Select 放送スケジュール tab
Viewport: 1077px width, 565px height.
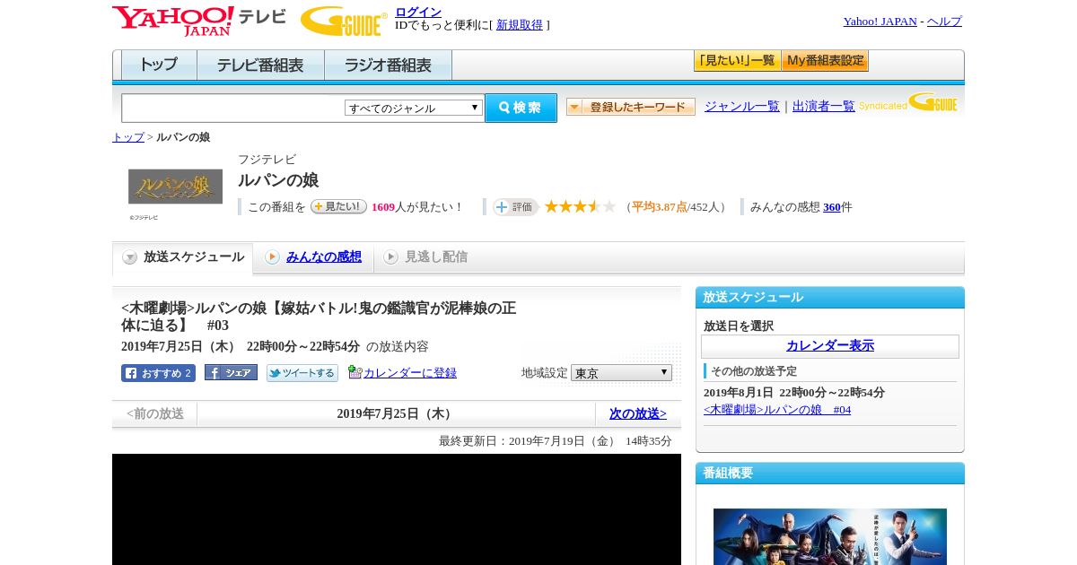[x=183, y=257]
